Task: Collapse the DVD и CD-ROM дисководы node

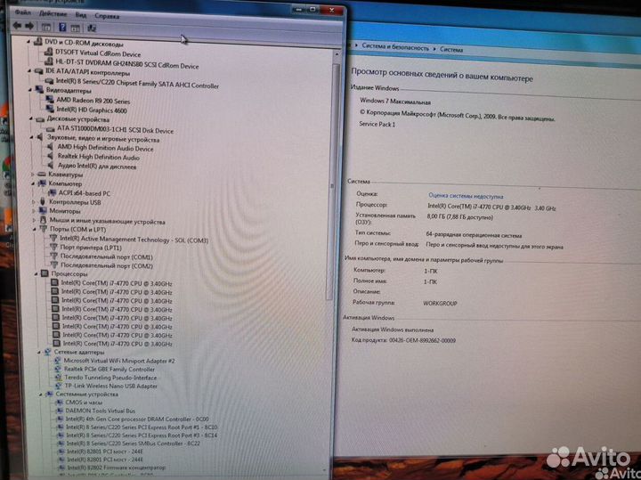Action: pyautogui.click(x=28, y=41)
